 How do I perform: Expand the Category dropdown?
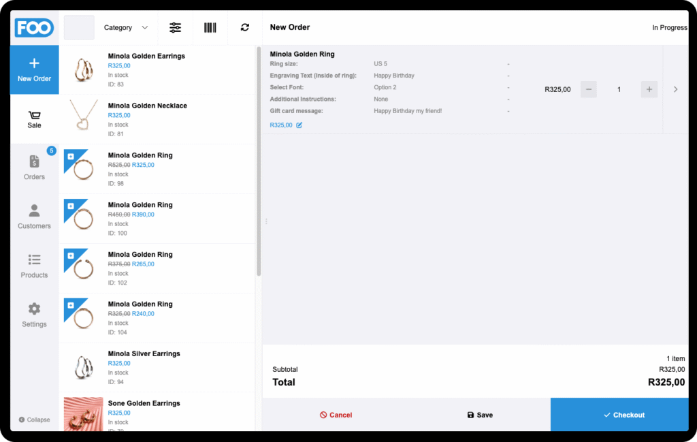[x=125, y=28]
